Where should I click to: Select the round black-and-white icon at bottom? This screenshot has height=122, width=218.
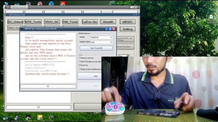coord(51,117)
